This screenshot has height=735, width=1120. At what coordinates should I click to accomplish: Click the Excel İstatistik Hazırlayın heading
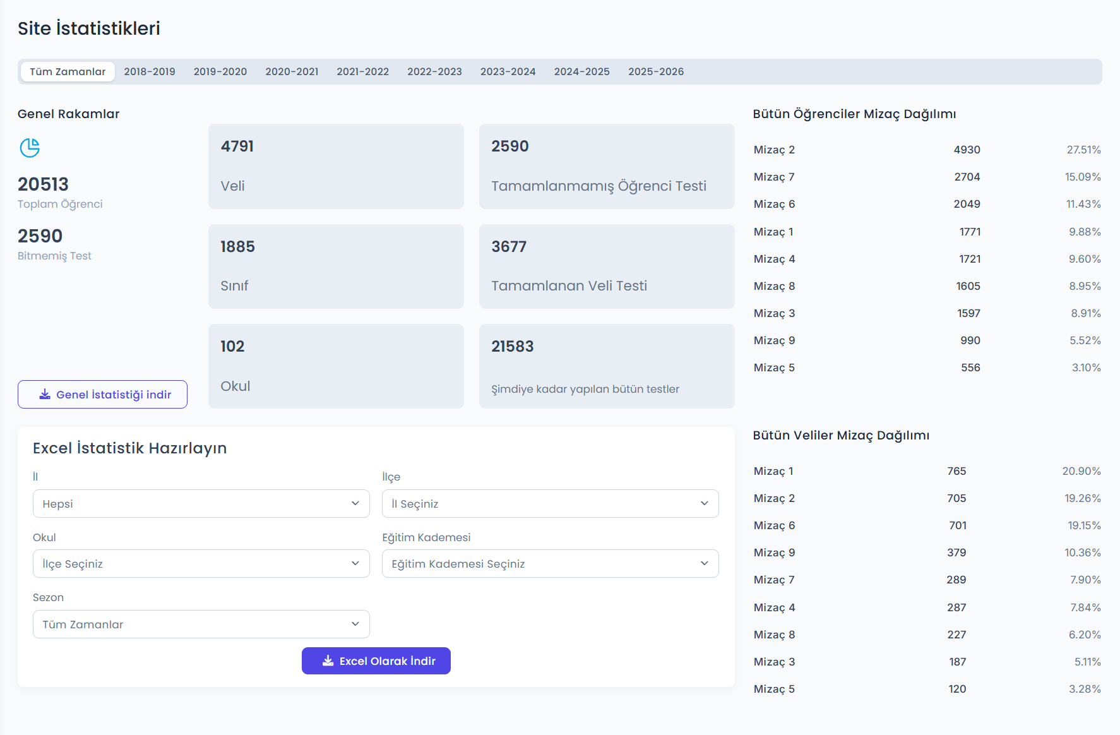click(x=129, y=448)
